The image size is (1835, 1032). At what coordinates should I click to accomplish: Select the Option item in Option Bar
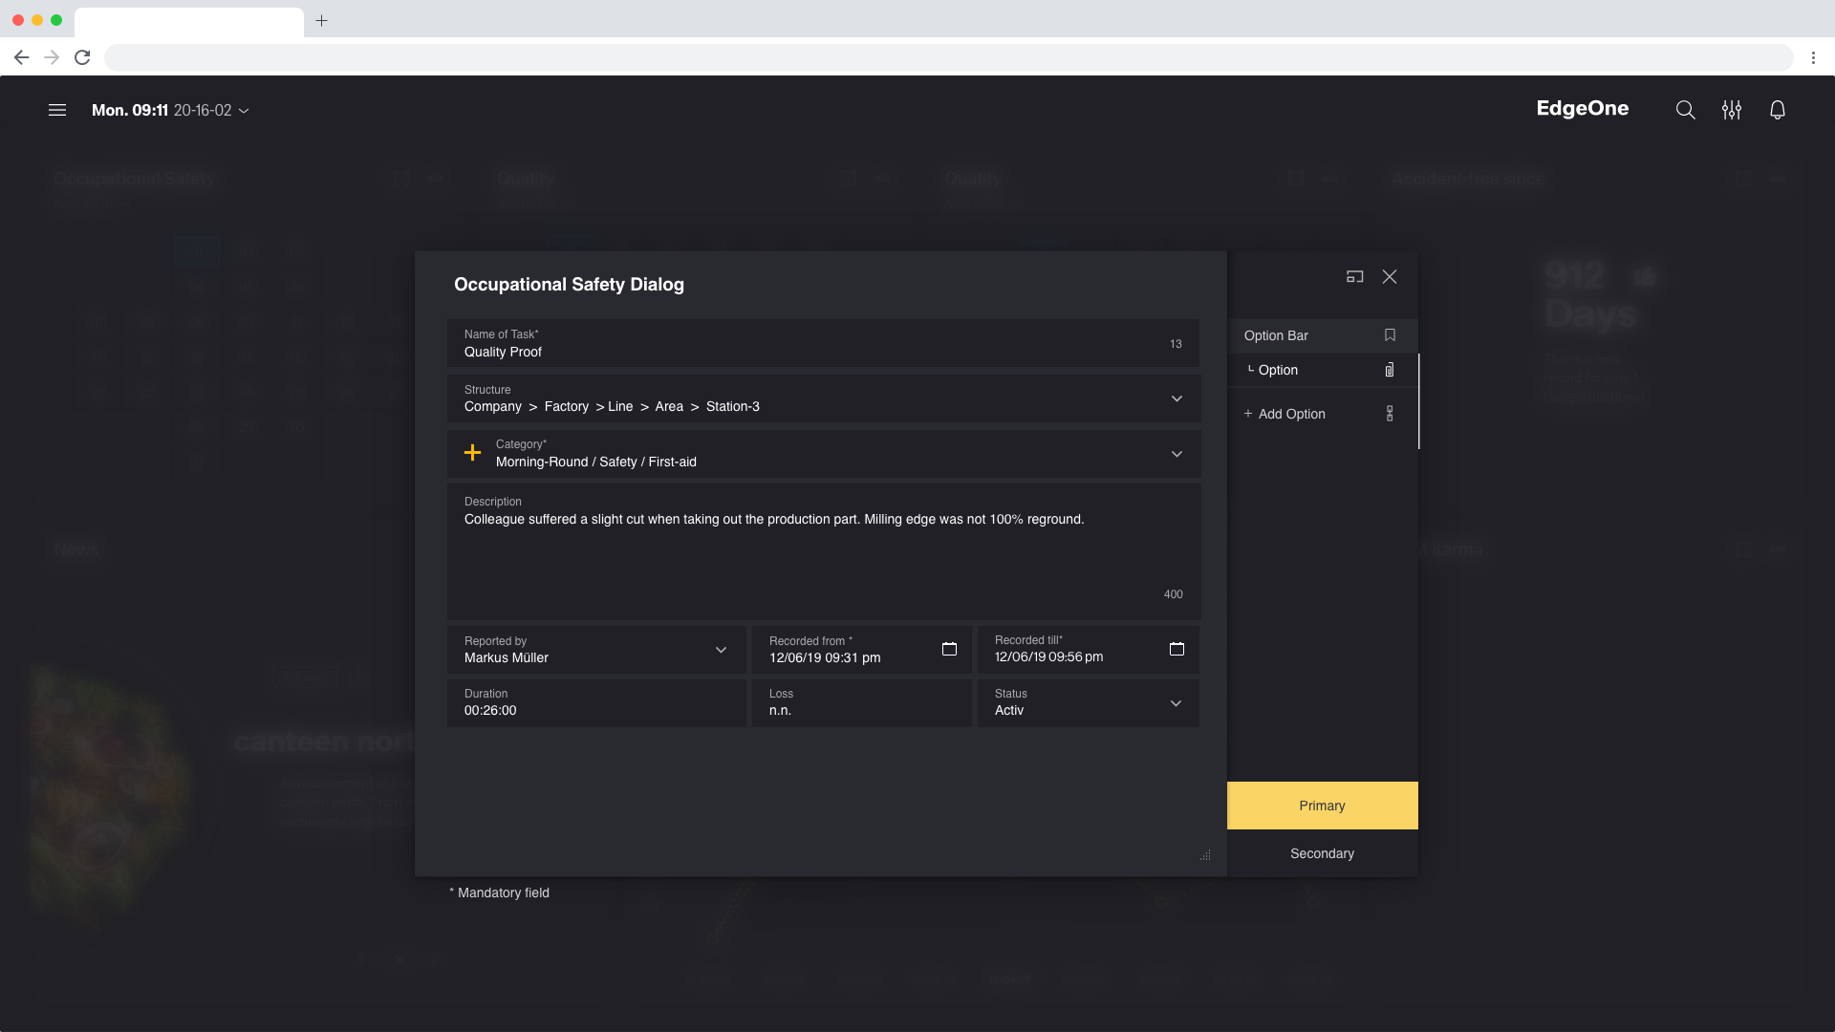(x=1278, y=370)
